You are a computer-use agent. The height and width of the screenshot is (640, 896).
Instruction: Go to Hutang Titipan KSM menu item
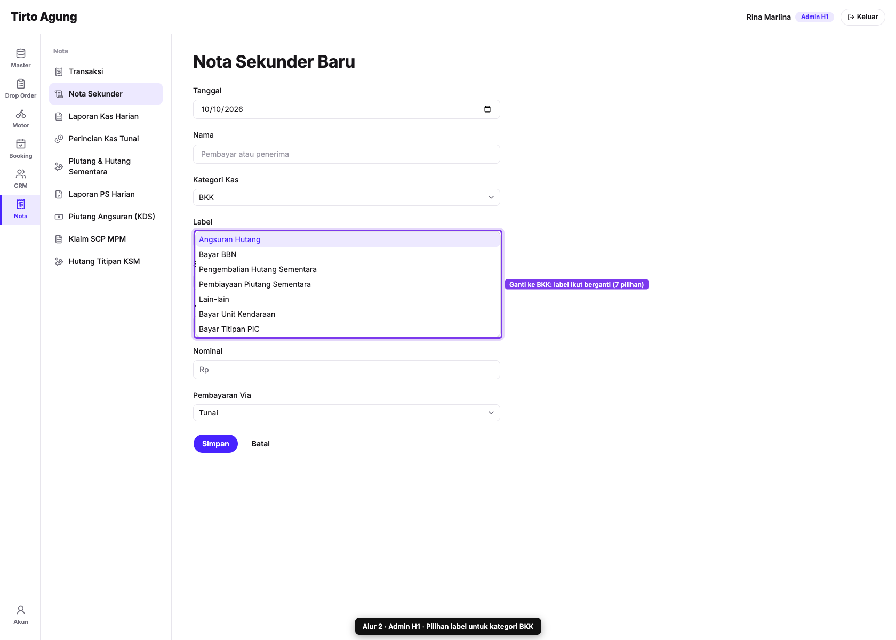[106, 261]
